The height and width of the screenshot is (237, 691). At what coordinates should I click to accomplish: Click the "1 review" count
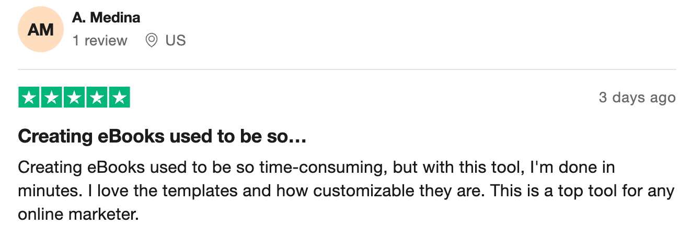[x=100, y=41]
